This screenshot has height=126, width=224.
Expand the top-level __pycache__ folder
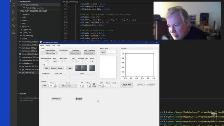coord(20,14)
